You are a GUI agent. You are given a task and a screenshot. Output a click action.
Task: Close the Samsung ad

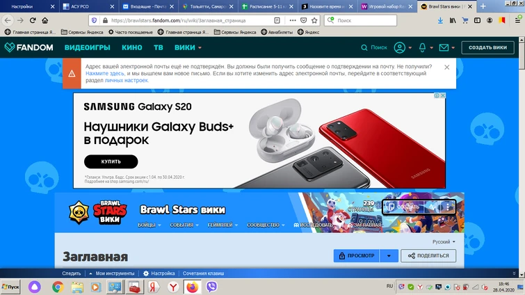(443, 95)
